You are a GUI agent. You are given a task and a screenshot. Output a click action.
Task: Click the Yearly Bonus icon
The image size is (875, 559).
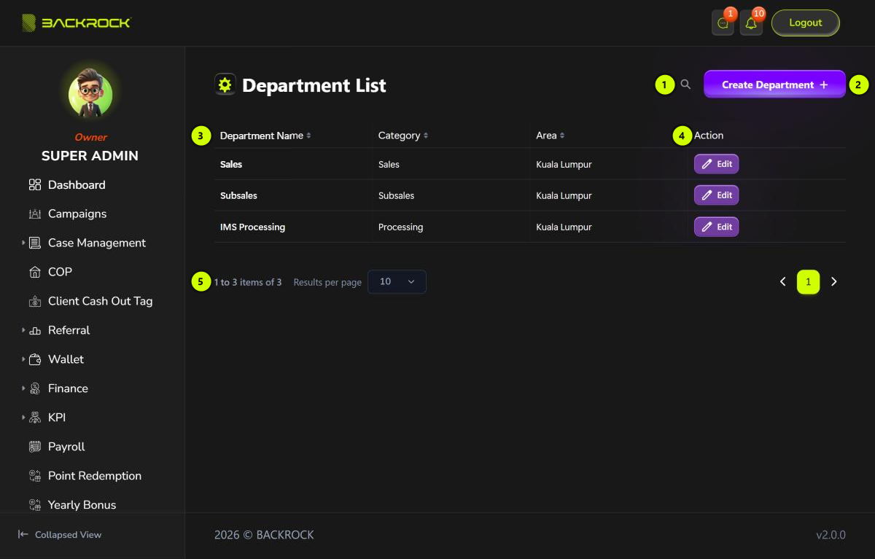pos(35,505)
